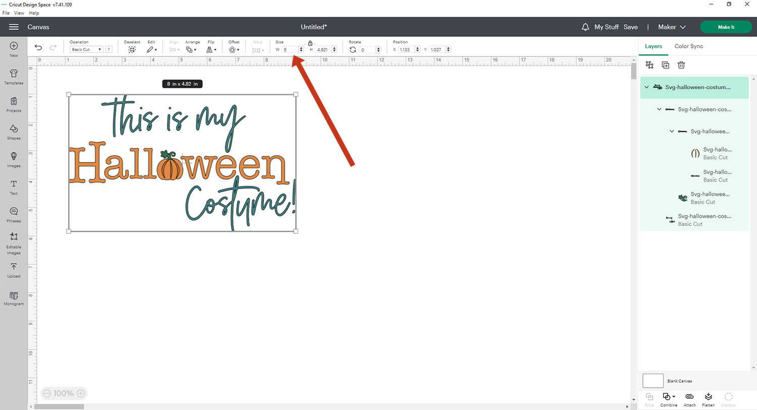Open the Shapes tool in the sidebar
Image resolution: width=757 pixels, height=410 pixels.
(x=14, y=131)
